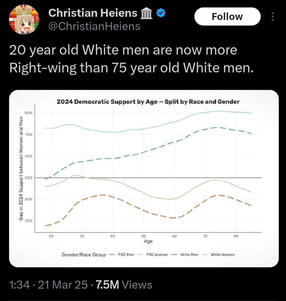Viewport: 286px width, 301px height.
Task: Click the Age x-axis label
Action: click(148, 241)
